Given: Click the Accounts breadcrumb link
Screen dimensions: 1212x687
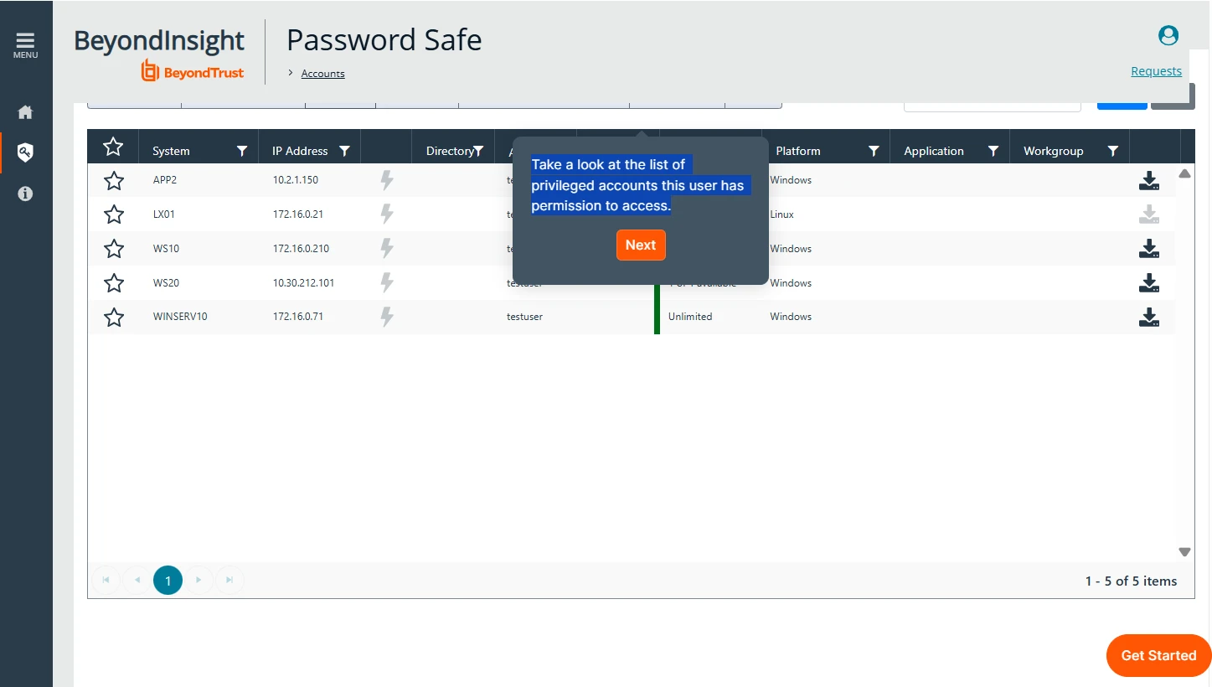Looking at the screenshot, I should click(322, 74).
